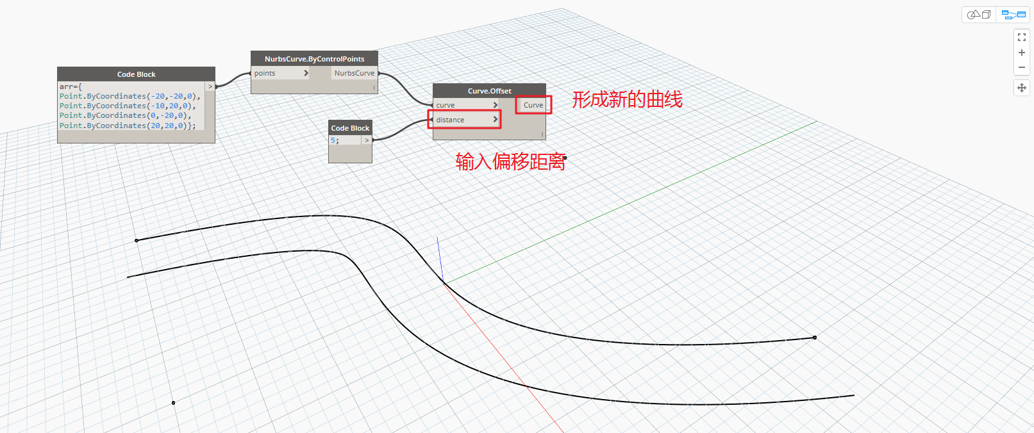Click the distance port chevron
The height and width of the screenshot is (433, 1034).
[x=495, y=119]
